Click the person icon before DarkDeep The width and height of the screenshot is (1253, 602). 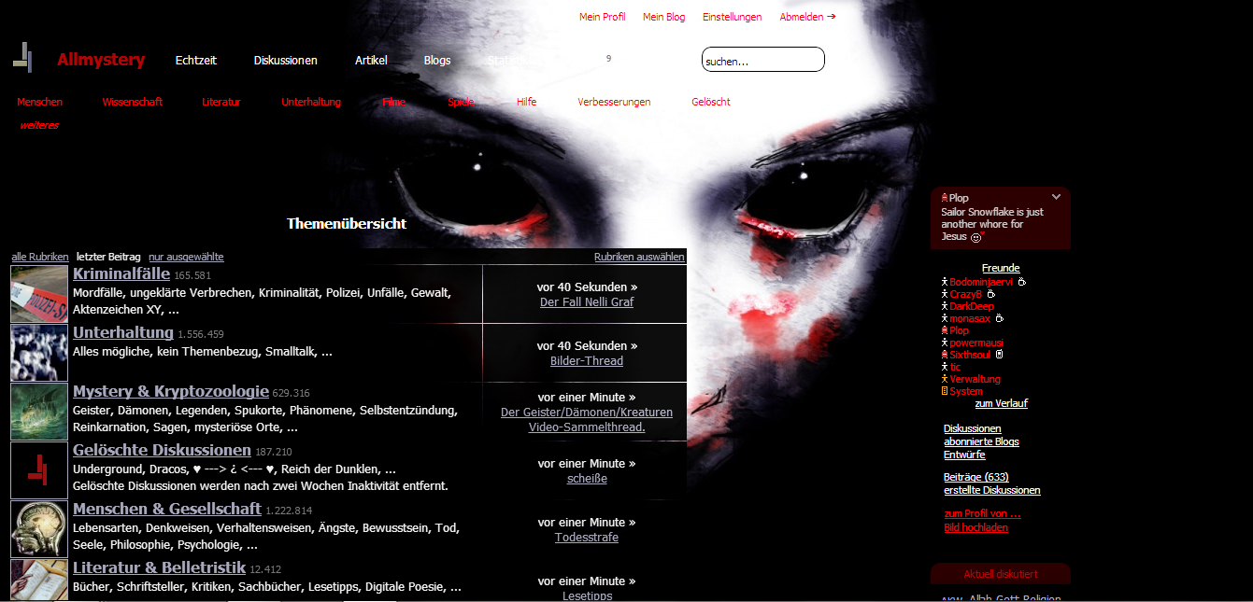point(945,306)
